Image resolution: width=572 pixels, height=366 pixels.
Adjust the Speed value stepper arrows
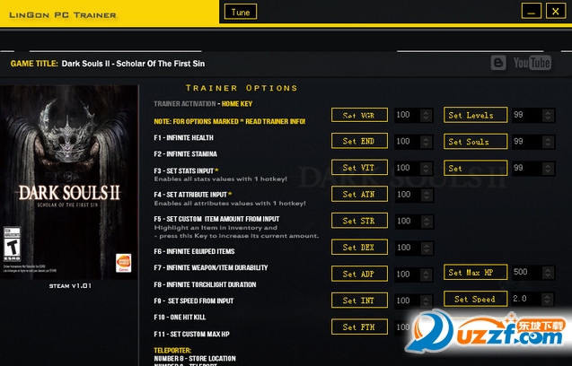(547, 299)
